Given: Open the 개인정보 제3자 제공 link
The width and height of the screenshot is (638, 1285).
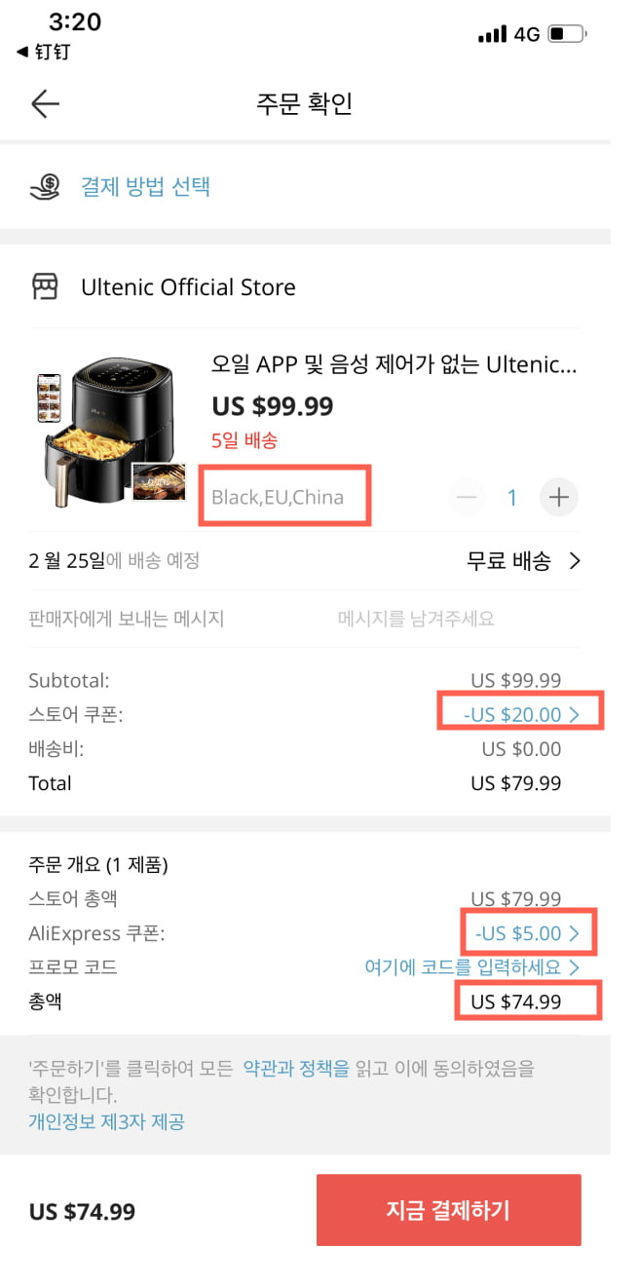Looking at the screenshot, I should [x=106, y=1121].
